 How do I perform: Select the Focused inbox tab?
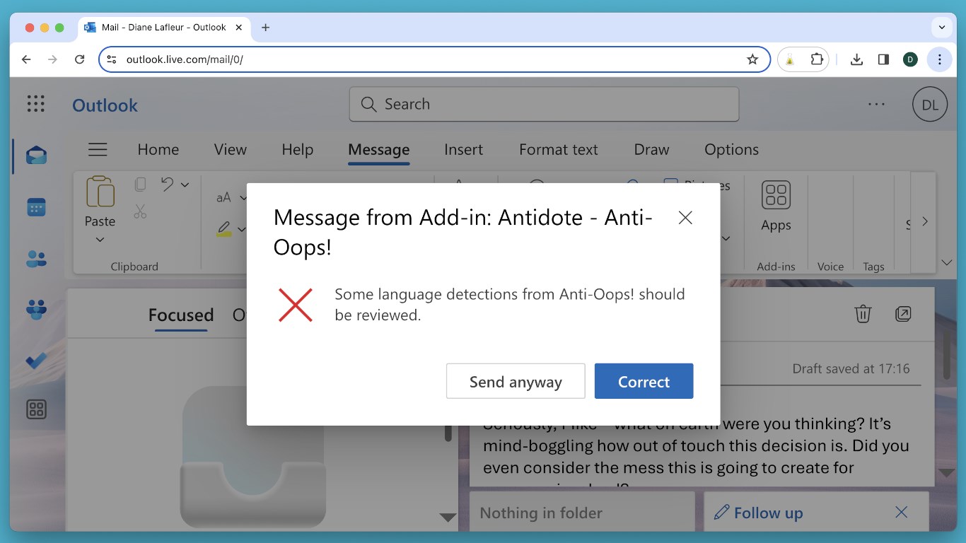pos(181,315)
